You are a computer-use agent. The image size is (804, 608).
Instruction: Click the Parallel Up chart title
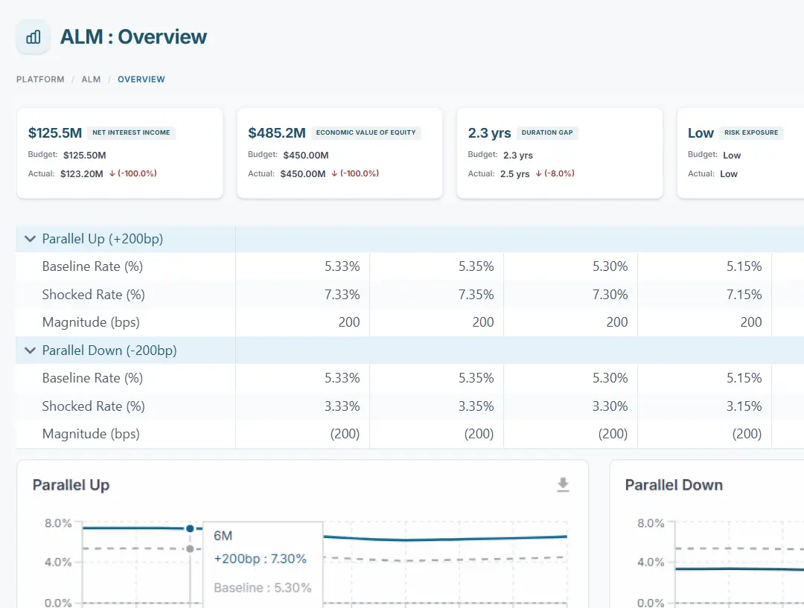(71, 485)
